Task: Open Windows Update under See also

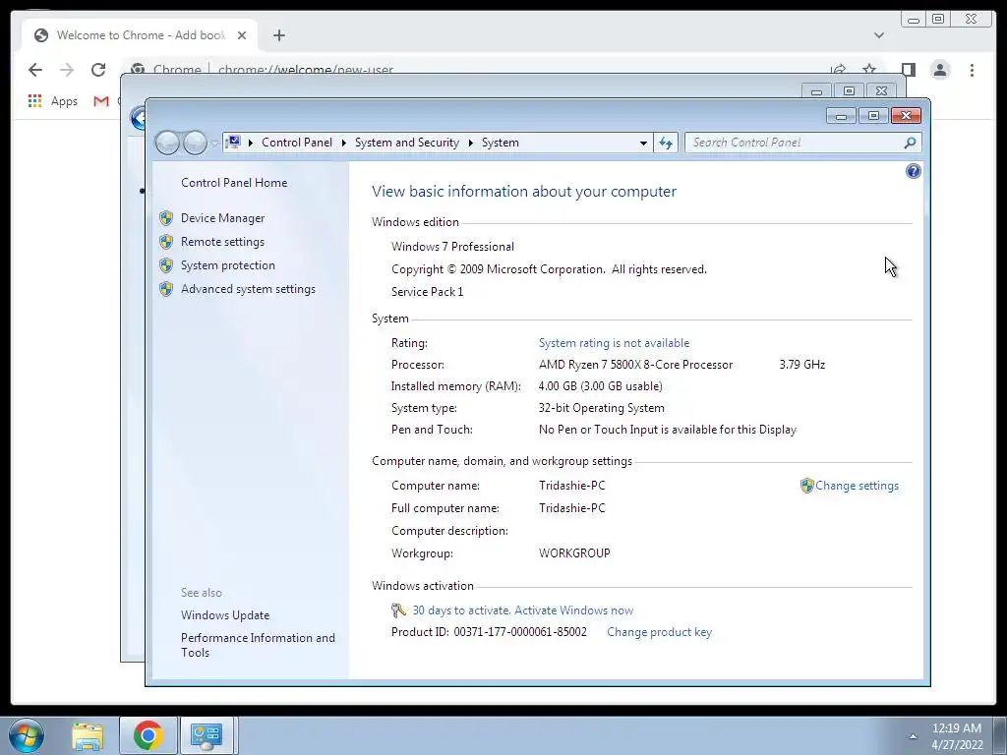Action: point(225,615)
